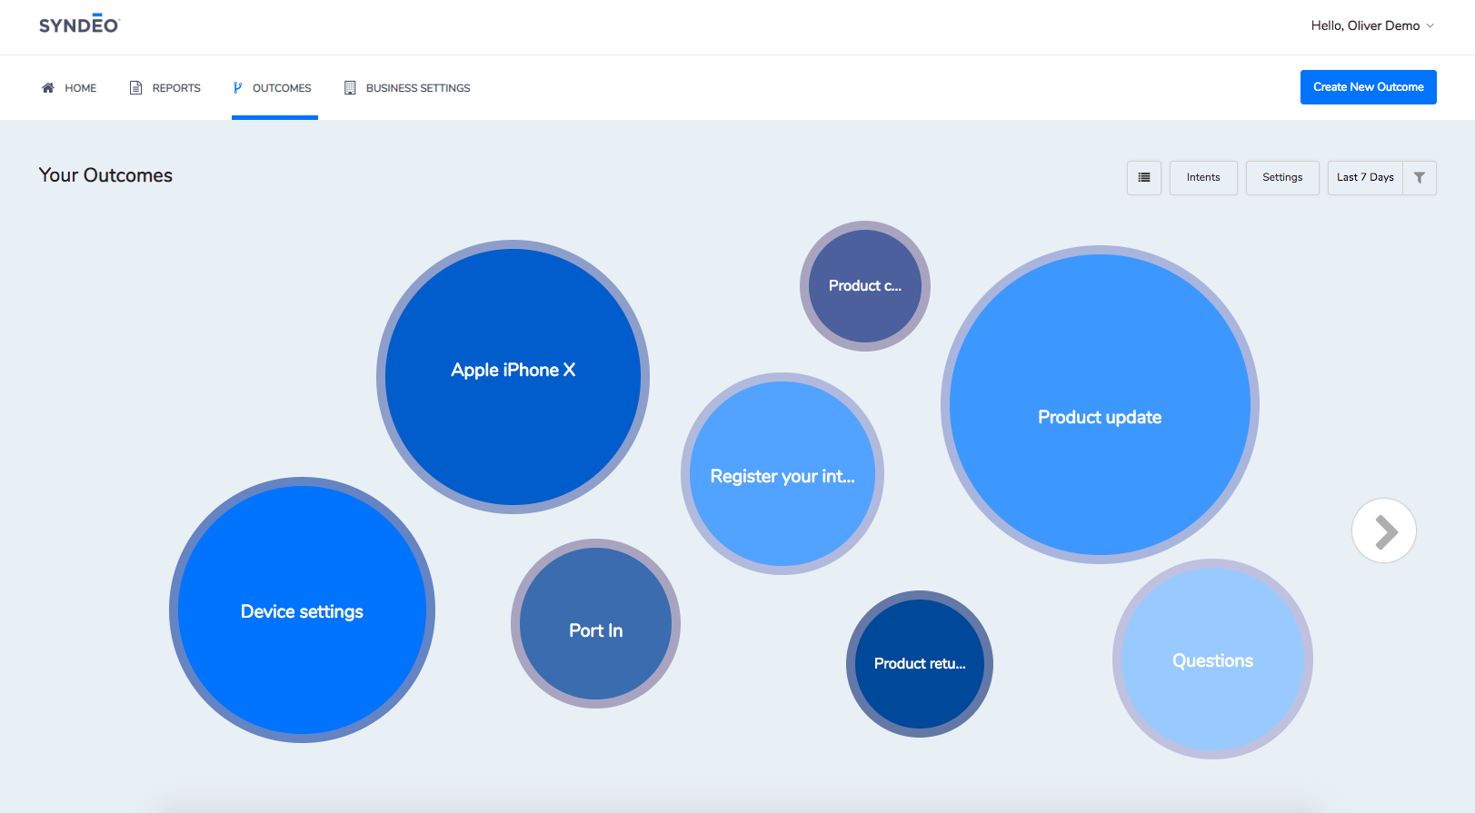Open the Product retu... outcome bubble
Viewport: 1475px width, 813px height.
920,664
